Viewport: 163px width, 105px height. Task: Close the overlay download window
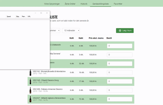click(47, 13)
